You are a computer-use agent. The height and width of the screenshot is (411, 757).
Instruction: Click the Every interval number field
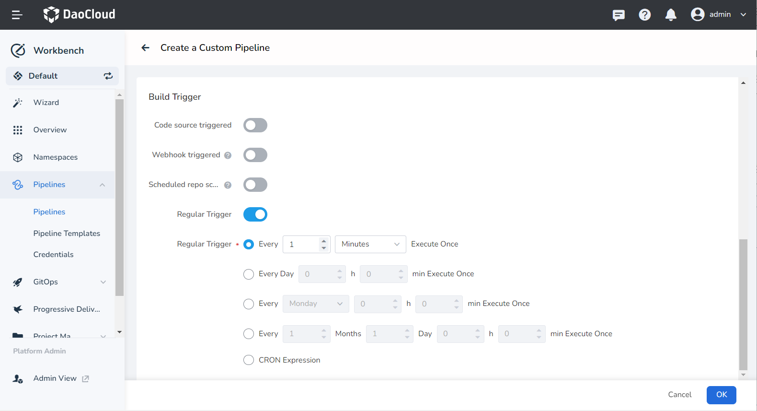coord(301,244)
